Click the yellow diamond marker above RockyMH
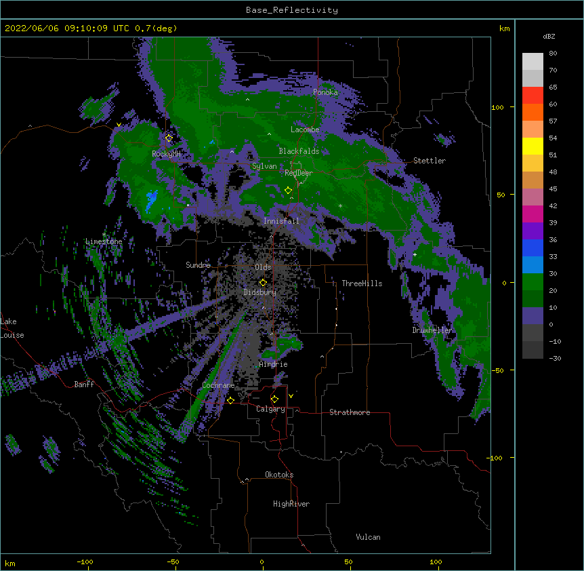 tap(169, 138)
